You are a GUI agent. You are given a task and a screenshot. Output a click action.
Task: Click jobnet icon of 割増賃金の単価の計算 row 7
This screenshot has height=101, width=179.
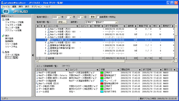[x=49, y=45]
